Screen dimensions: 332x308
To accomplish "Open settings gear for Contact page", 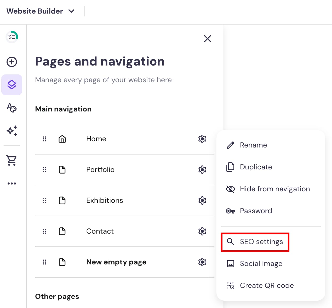I will coord(202,231).
